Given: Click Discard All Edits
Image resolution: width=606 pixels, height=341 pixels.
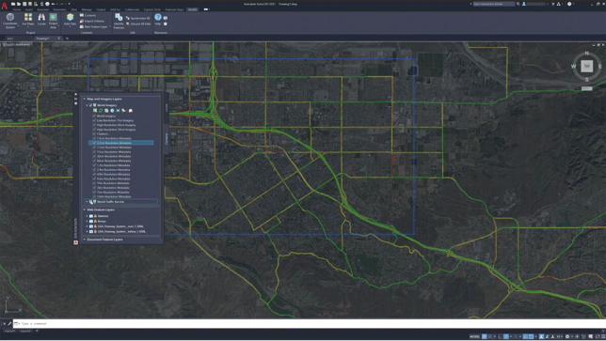Looking at the screenshot, I should click(x=138, y=23).
